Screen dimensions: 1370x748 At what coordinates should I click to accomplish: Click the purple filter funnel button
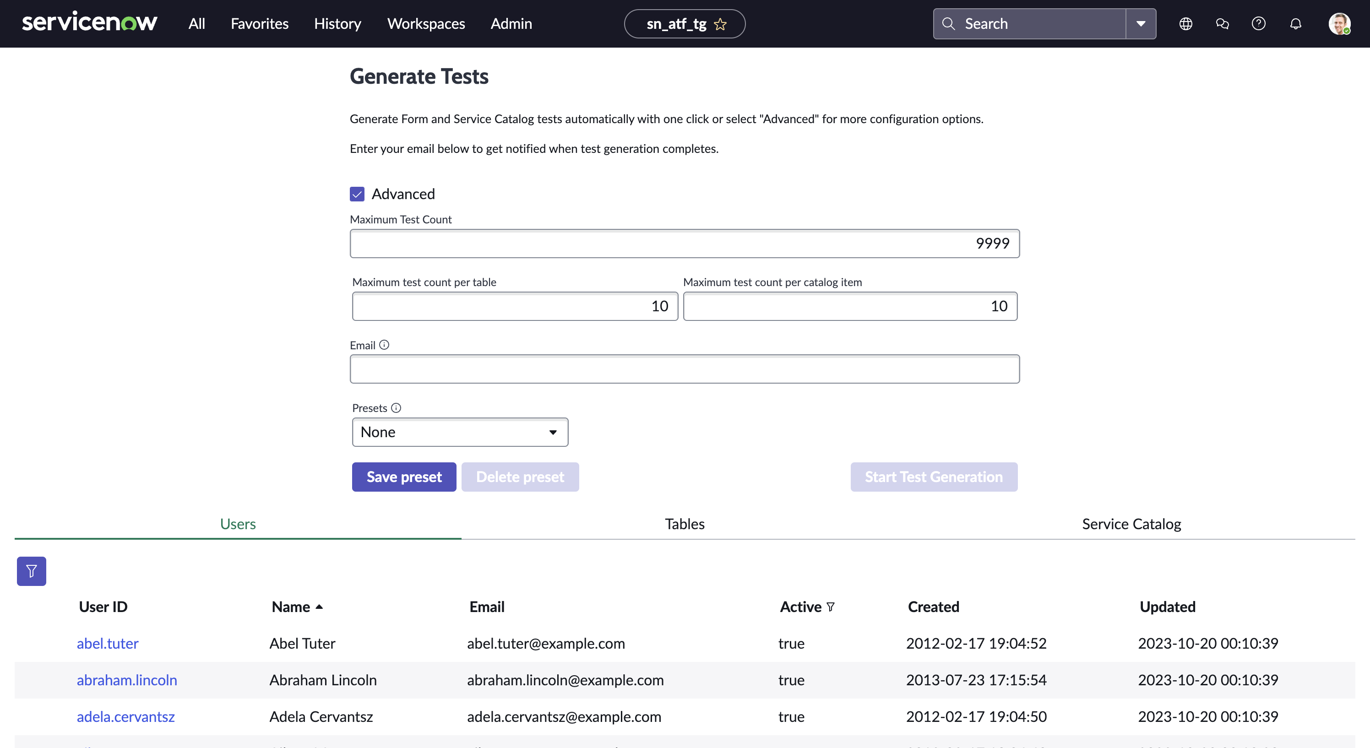coord(32,571)
